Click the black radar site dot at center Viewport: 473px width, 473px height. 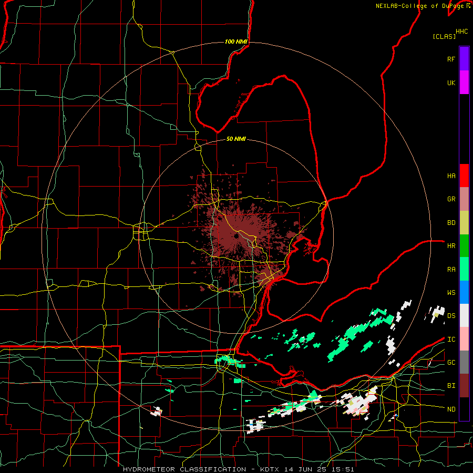[236, 236]
